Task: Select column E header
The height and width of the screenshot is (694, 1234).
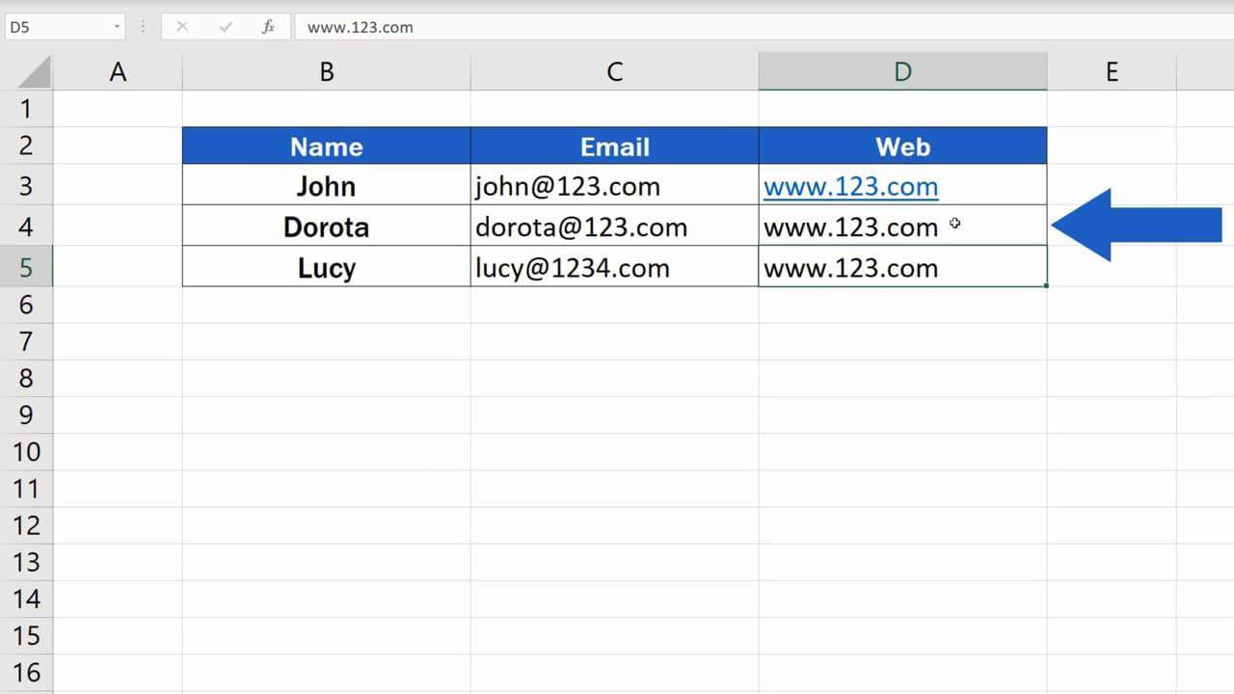Action: click(x=1113, y=71)
